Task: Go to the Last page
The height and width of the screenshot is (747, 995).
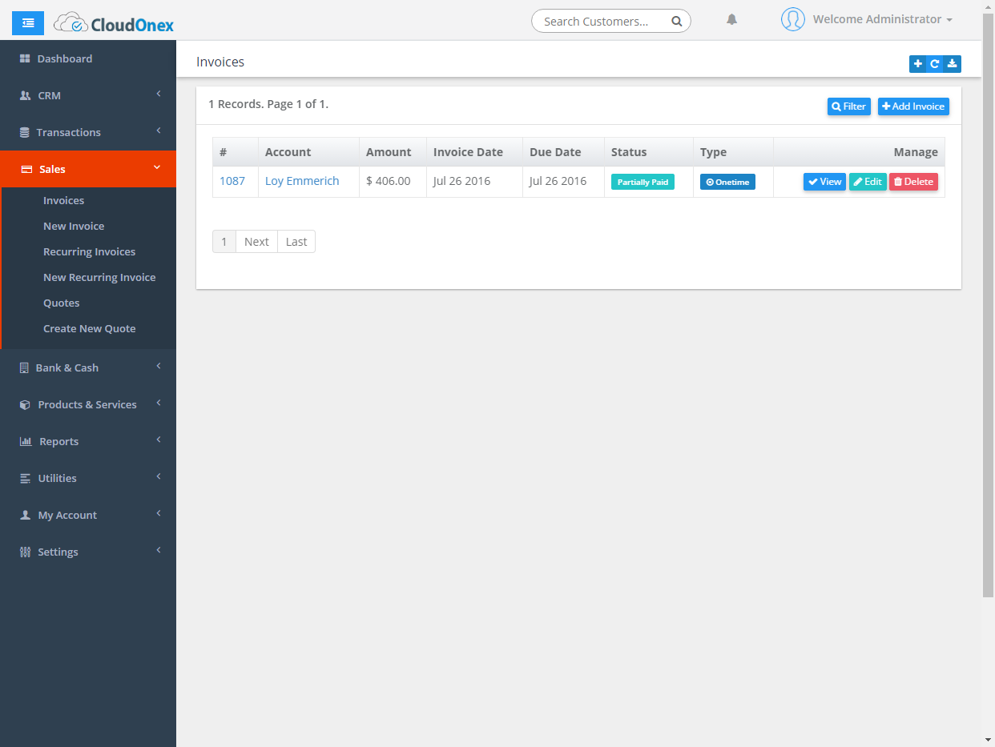Action: pos(296,242)
